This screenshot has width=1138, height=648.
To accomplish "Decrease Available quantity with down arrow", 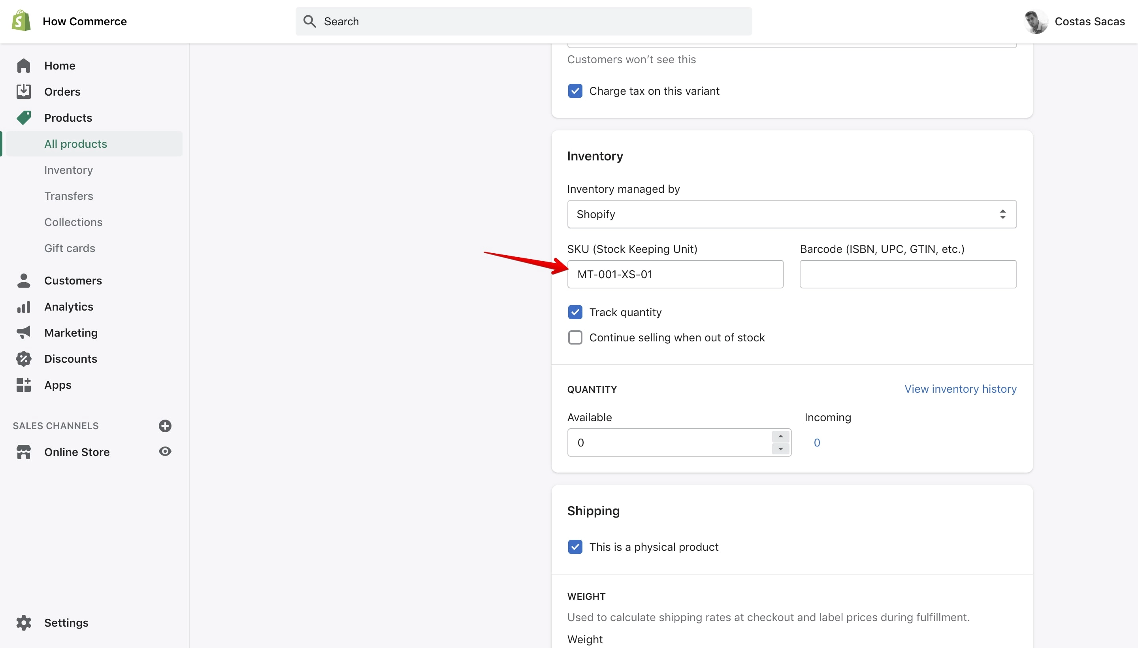I will point(780,448).
